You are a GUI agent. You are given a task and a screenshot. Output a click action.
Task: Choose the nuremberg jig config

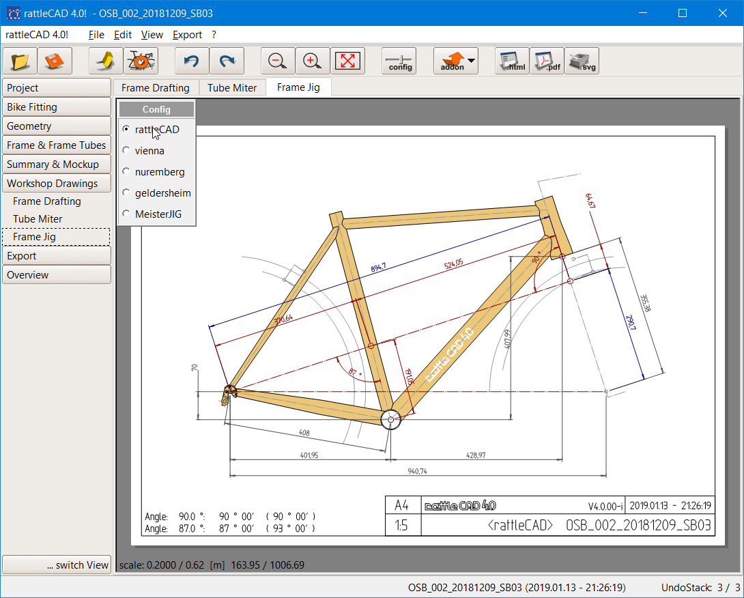pyautogui.click(x=154, y=172)
